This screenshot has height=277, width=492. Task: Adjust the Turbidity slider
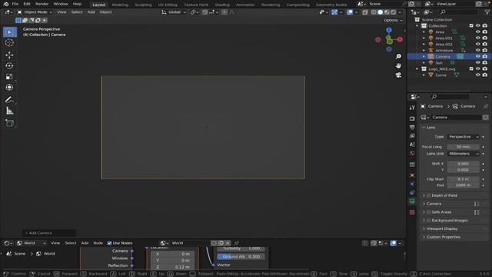point(241,249)
